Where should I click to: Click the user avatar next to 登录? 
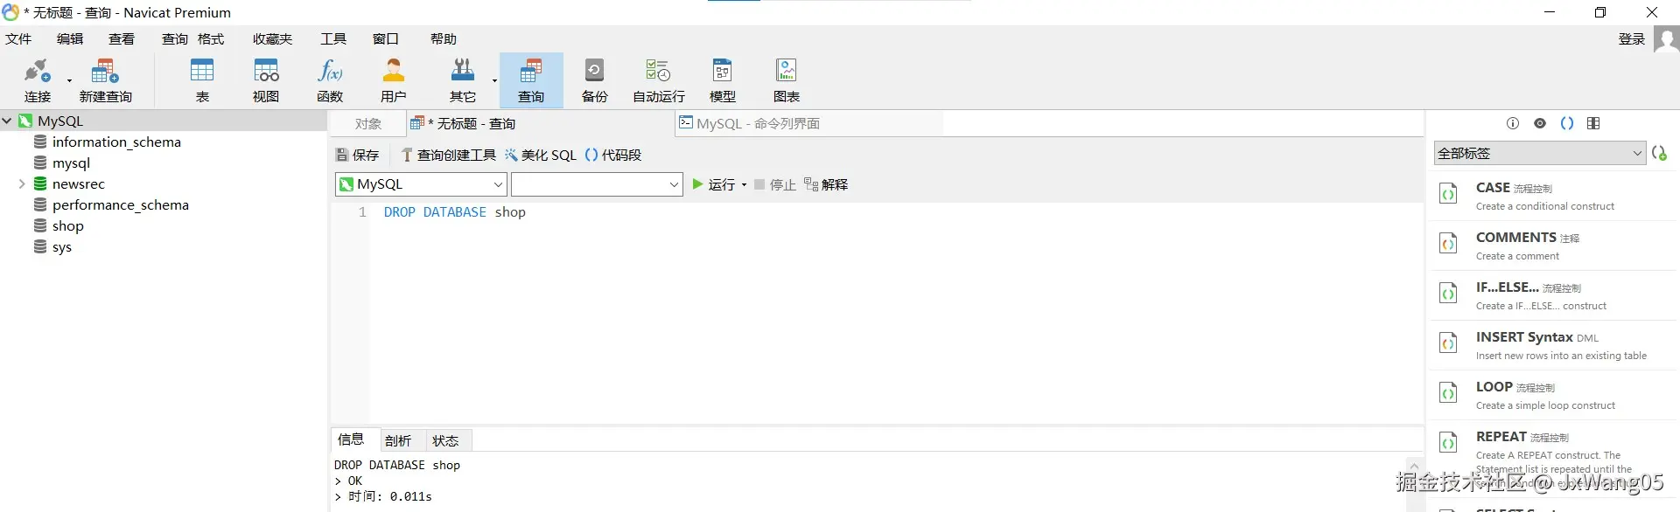(1666, 39)
